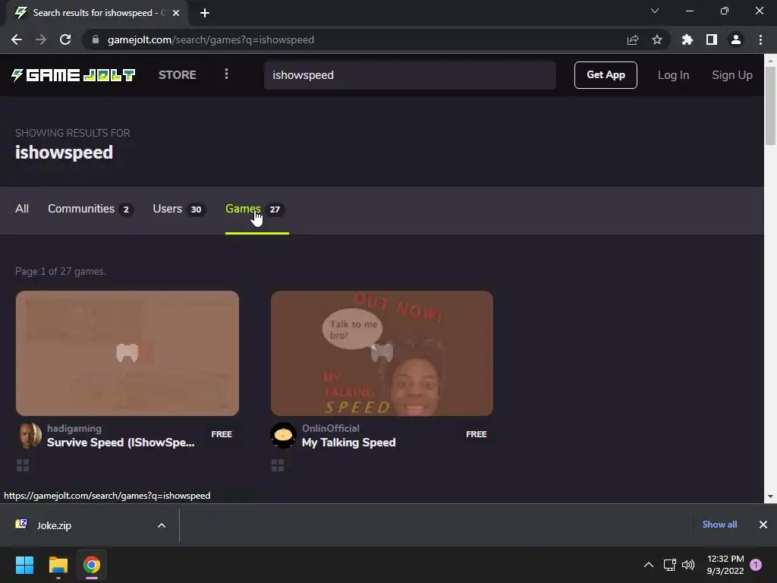This screenshot has width=777, height=583.
Task: Open the OnlinOfficial developer name
Action: 331,428
